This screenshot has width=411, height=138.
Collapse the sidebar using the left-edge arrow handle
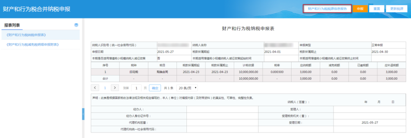click(x=83, y=114)
